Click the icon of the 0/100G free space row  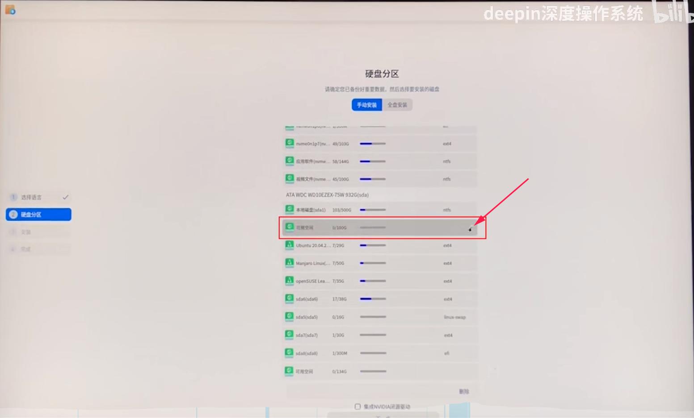tap(290, 227)
